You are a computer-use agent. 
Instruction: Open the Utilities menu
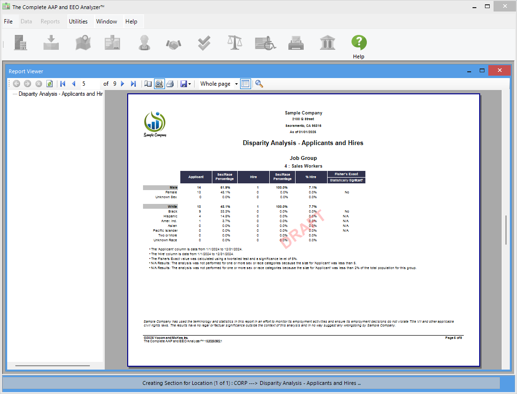click(x=78, y=22)
